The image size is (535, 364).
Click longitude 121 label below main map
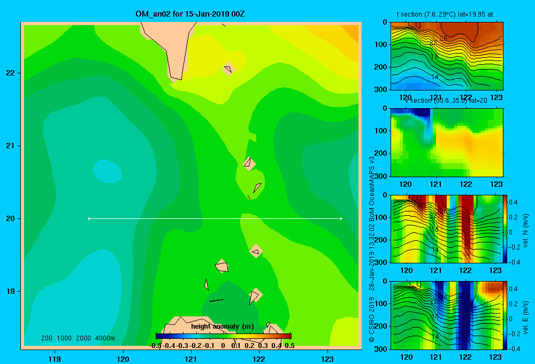pos(191,359)
